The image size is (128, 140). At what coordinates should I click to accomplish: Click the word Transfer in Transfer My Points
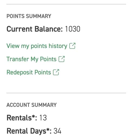(x=18, y=59)
